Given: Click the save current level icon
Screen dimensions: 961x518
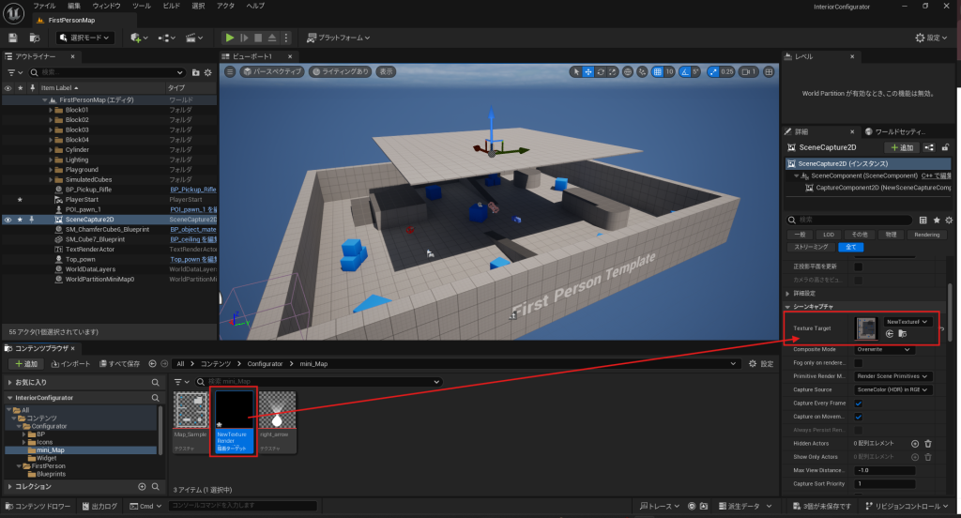Looking at the screenshot, I should pos(13,38).
